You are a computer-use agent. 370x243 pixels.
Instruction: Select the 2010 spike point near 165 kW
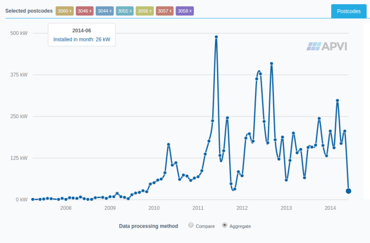[x=168, y=145]
